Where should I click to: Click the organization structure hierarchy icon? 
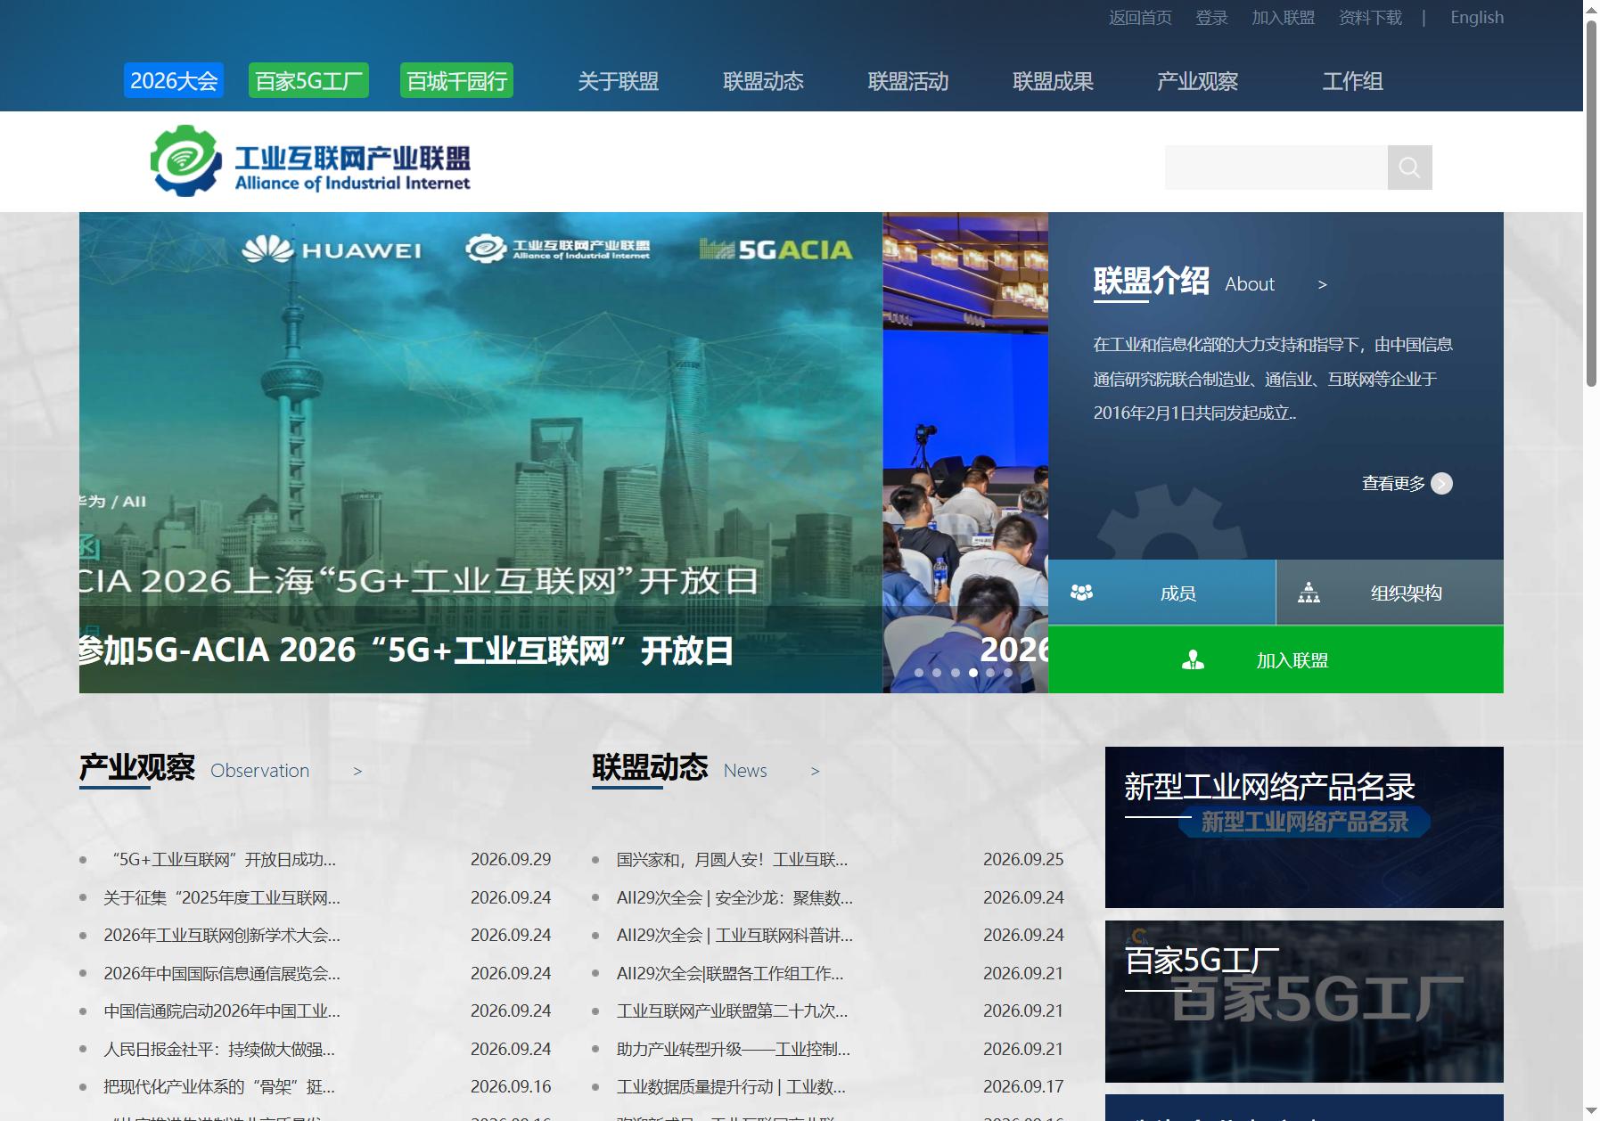[x=1309, y=593]
